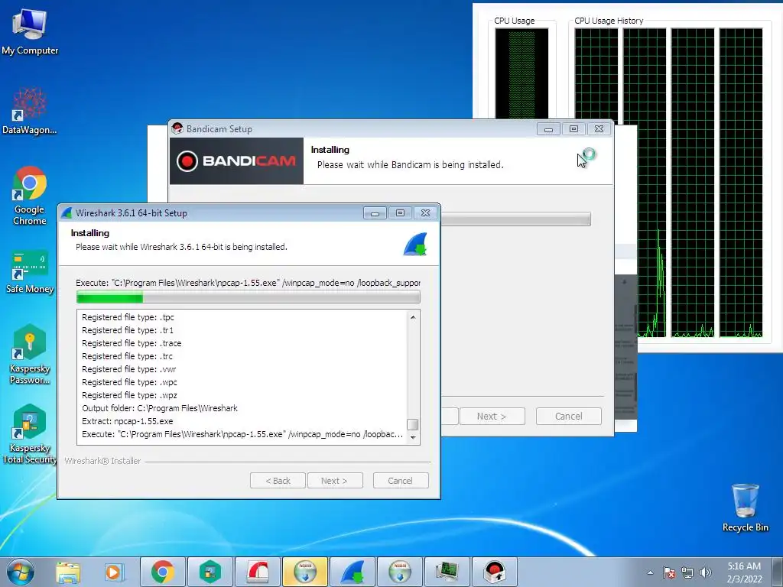This screenshot has width=783, height=587.
Task: Select the Safe Money desktop shortcut
Action: pyautogui.click(x=30, y=272)
